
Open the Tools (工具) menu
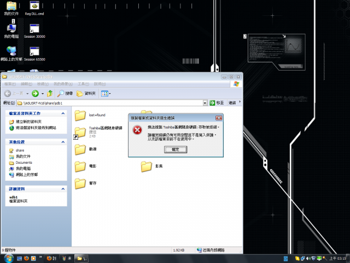83,84
